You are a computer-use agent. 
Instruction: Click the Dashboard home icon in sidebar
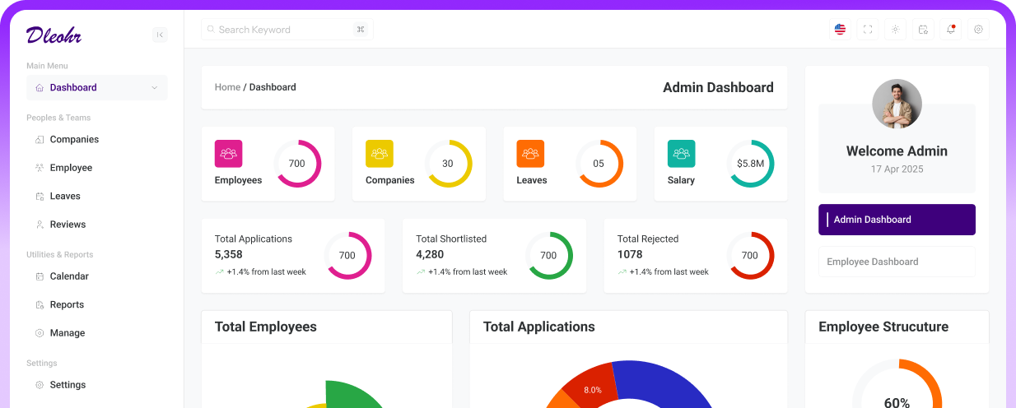pos(40,88)
